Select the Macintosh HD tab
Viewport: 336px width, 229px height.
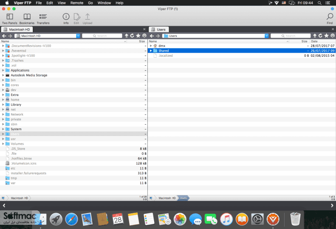[17, 29]
